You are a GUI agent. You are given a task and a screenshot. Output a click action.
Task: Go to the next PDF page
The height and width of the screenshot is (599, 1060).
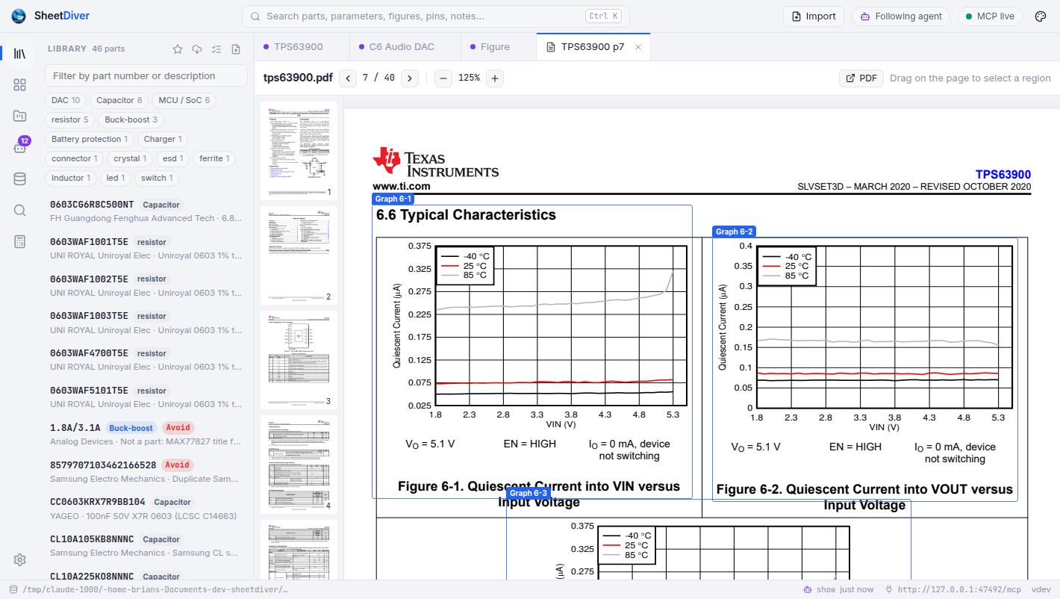coord(409,78)
